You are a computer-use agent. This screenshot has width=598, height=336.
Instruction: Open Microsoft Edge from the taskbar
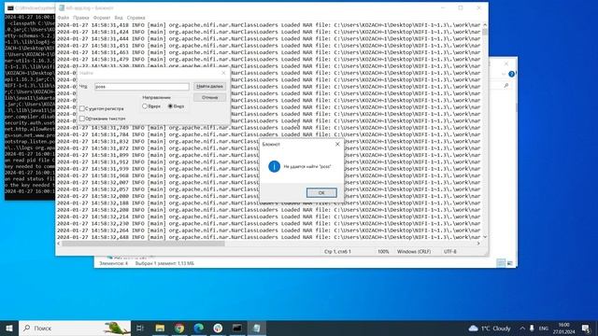199,328
